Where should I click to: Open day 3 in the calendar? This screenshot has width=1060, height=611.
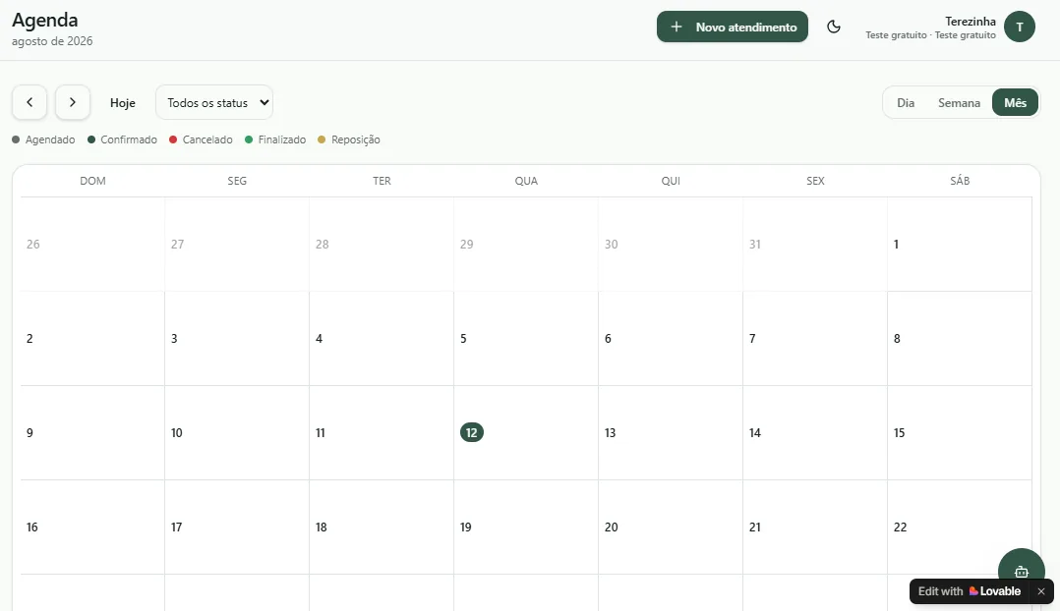174,339
